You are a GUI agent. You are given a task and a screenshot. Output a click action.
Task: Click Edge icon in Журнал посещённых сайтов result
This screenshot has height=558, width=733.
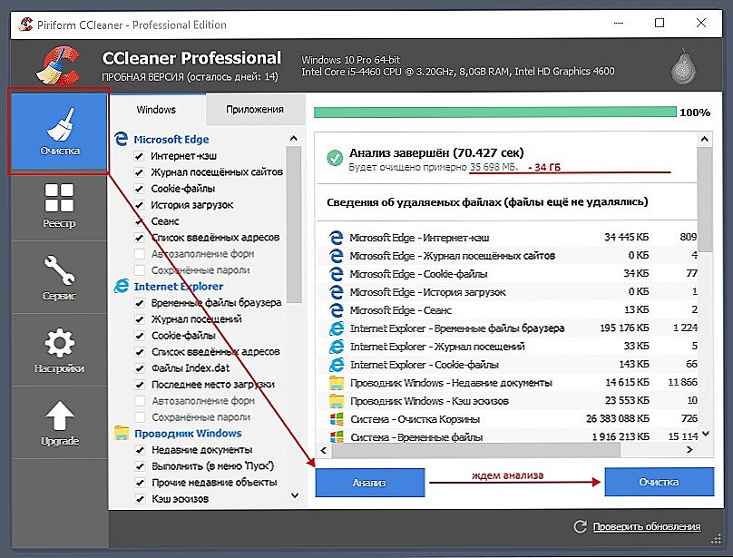(336, 255)
